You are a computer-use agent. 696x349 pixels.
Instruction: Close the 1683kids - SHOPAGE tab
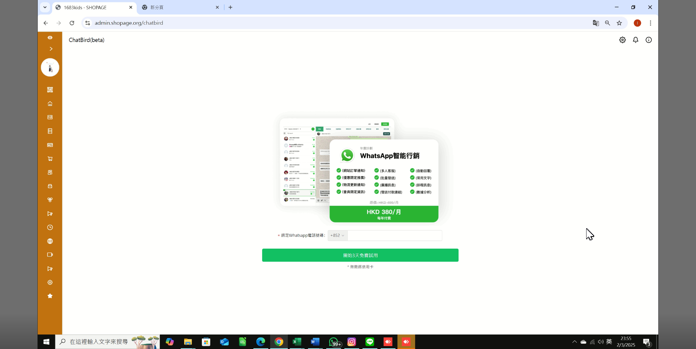point(131,7)
